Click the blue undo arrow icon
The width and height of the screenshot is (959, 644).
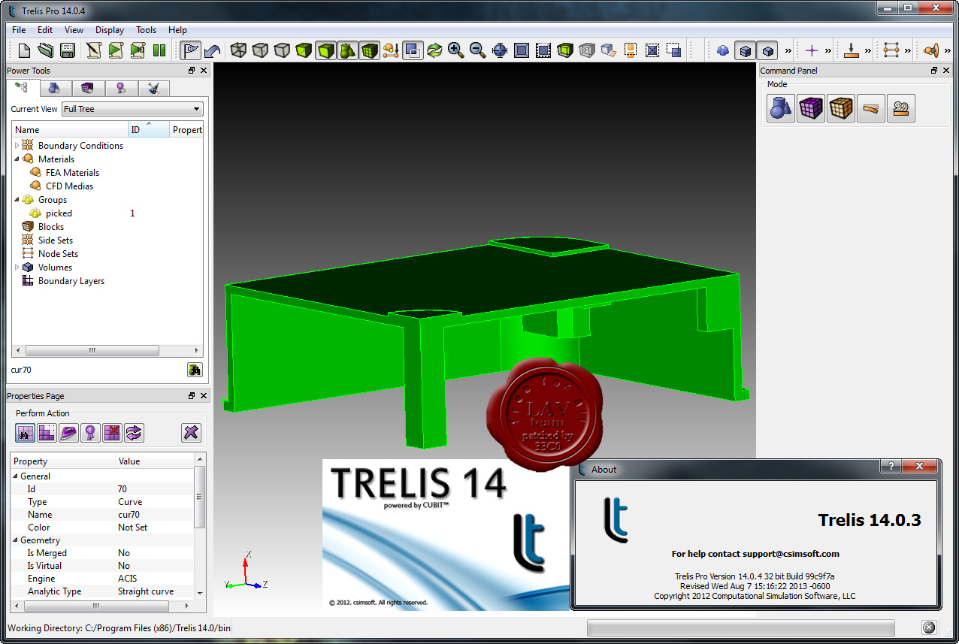213,50
